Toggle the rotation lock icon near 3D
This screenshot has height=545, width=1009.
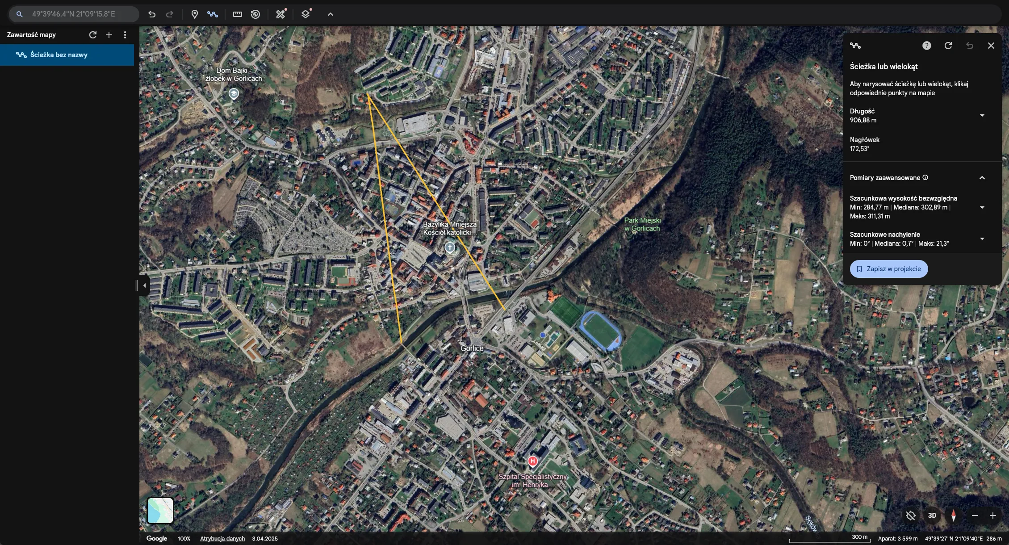(910, 516)
